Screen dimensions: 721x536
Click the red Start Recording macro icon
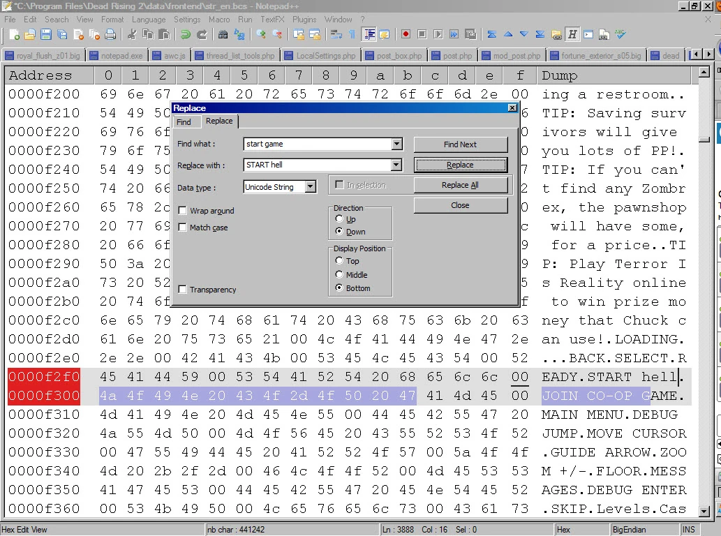click(406, 34)
